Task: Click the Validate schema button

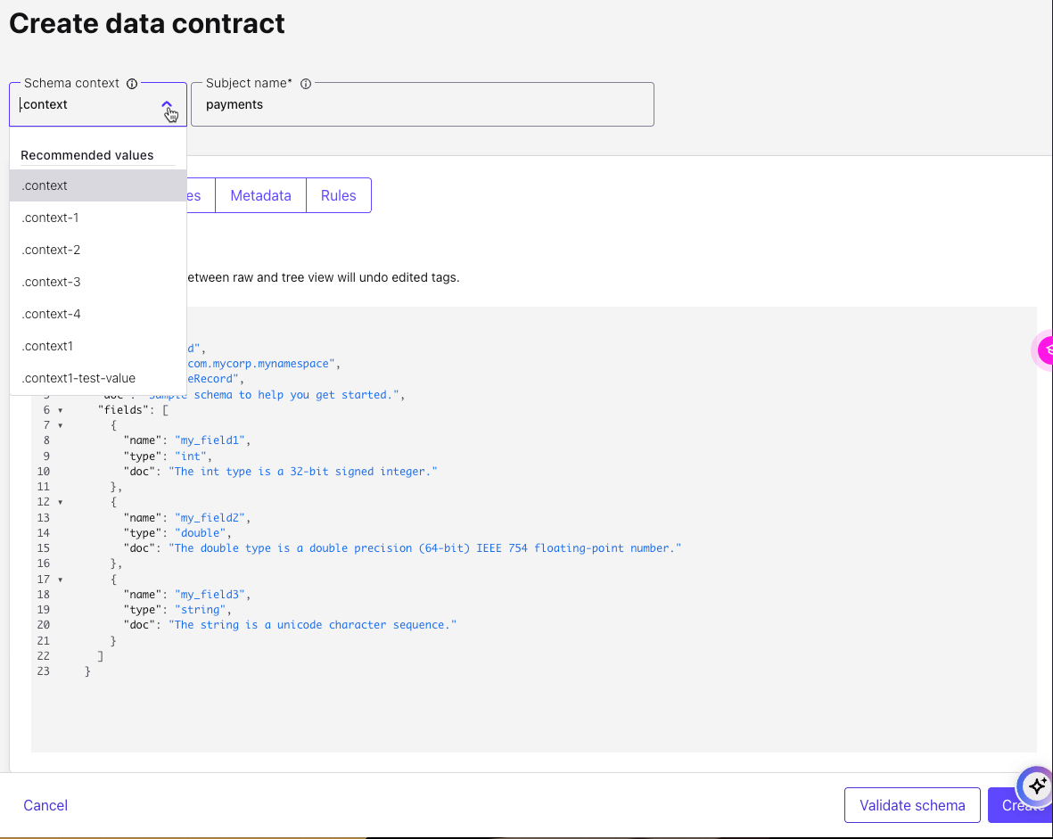Action: (912, 805)
